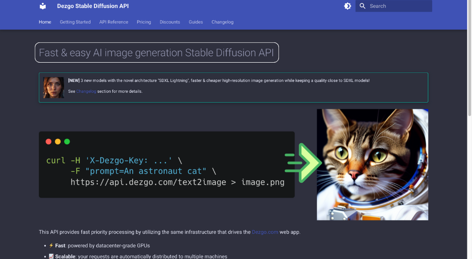Focus the Search input field

[x=394, y=6]
